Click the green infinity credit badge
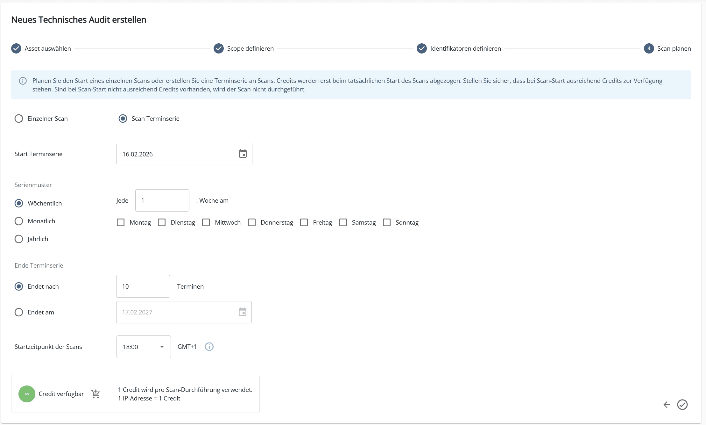 (27, 394)
